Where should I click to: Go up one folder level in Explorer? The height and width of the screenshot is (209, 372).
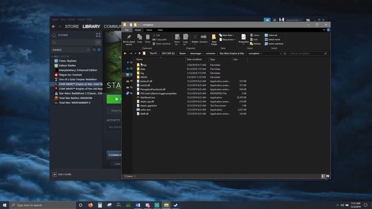click(x=139, y=53)
